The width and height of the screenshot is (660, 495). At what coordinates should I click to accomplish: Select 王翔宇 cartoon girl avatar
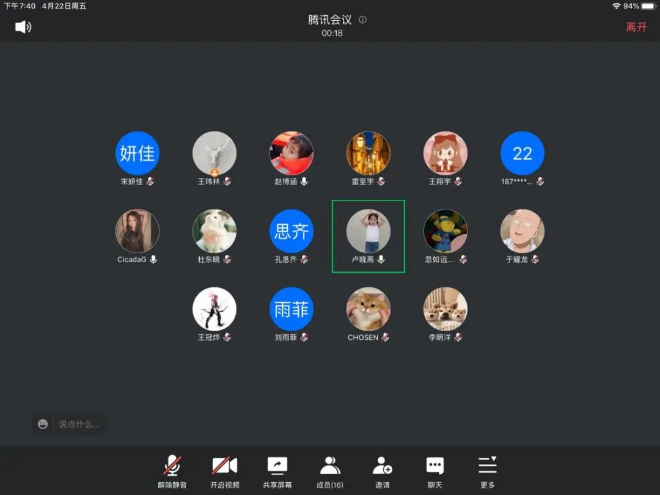click(446, 153)
